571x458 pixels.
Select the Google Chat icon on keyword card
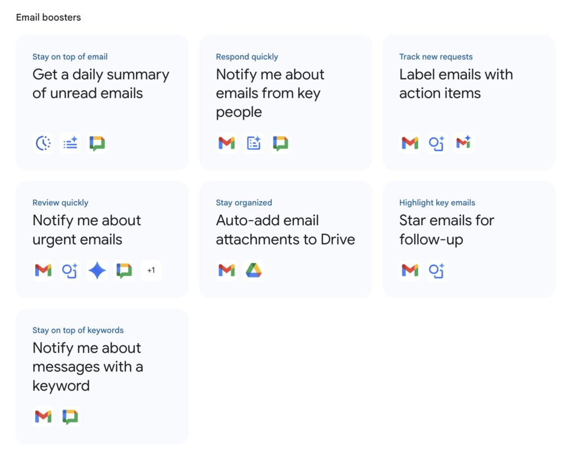pos(70,416)
